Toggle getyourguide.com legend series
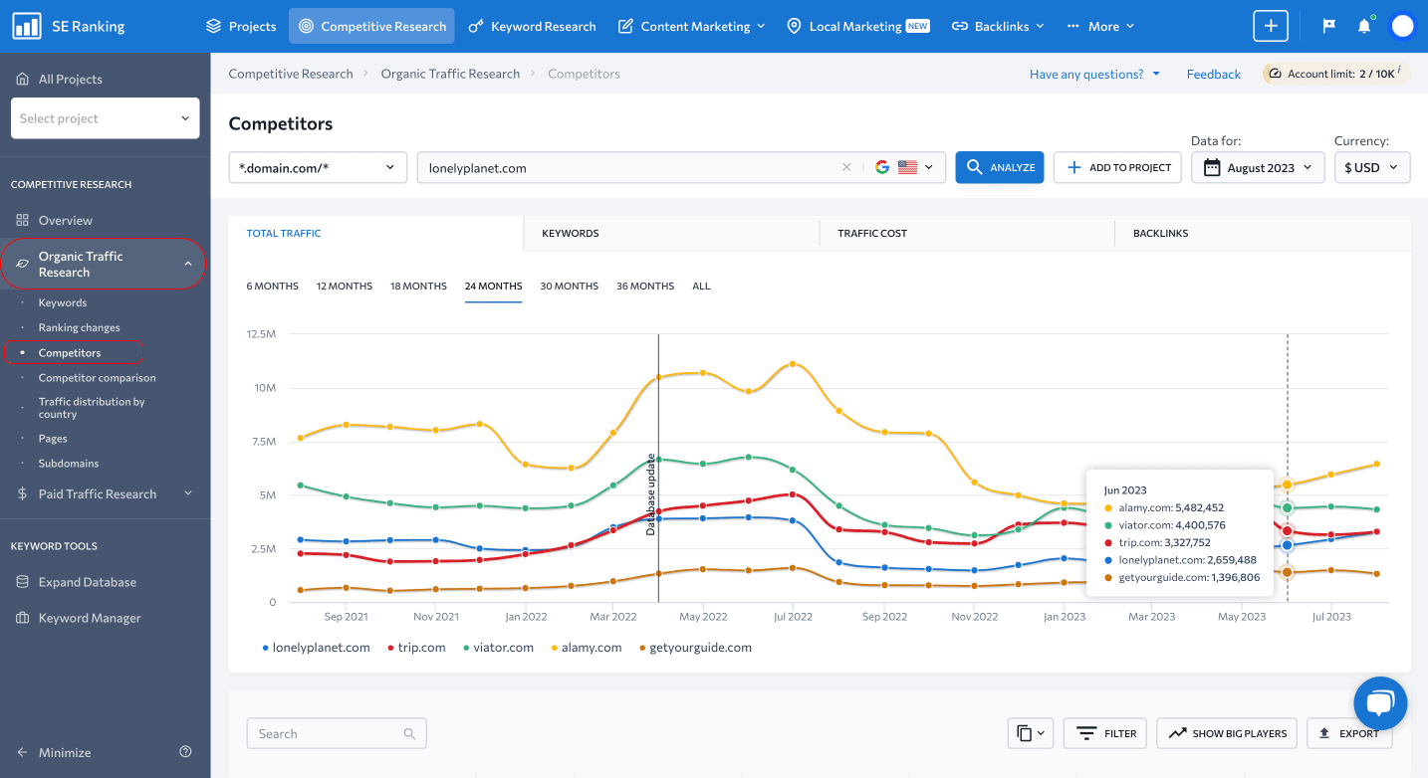The image size is (1428, 778). click(695, 647)
